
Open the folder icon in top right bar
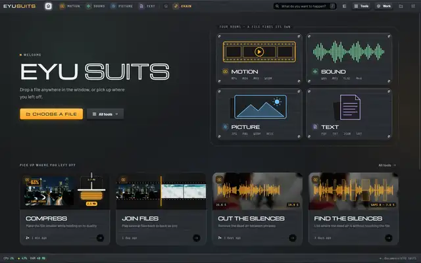point(401,6)
